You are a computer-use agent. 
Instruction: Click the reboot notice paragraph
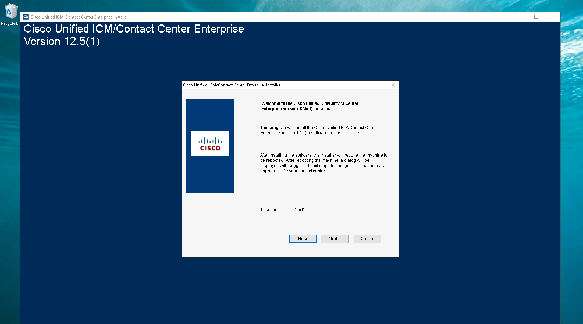(x=324, y=163)
